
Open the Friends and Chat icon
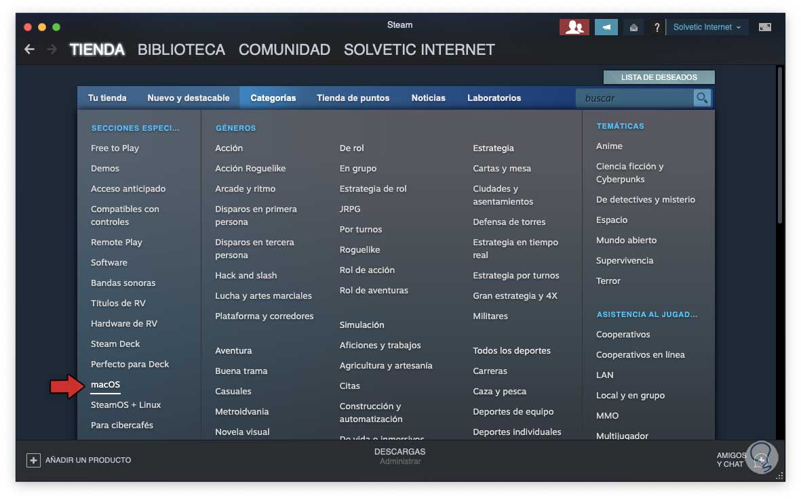coord(761,459)
